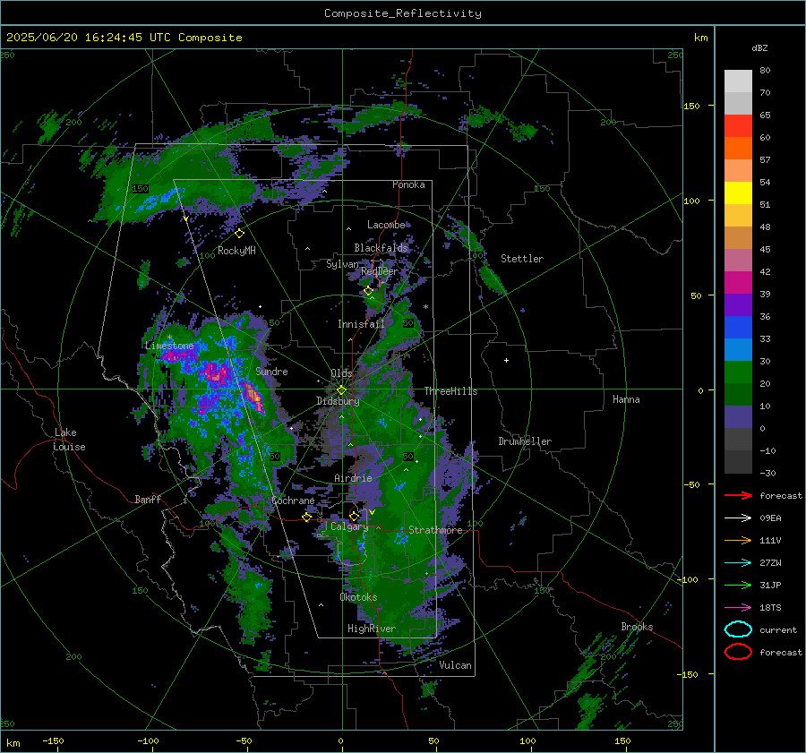Click the yellow diamond marker at Olds
This screenshot has width=806, height=753.
point(341,390)
